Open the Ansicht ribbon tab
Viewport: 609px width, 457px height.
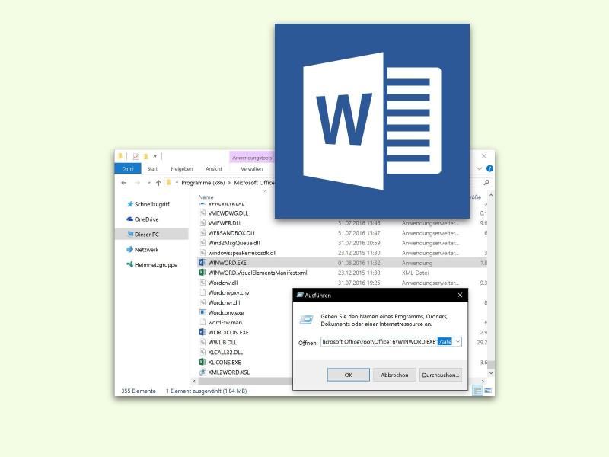pyautogui.click(x=214, y=168)
